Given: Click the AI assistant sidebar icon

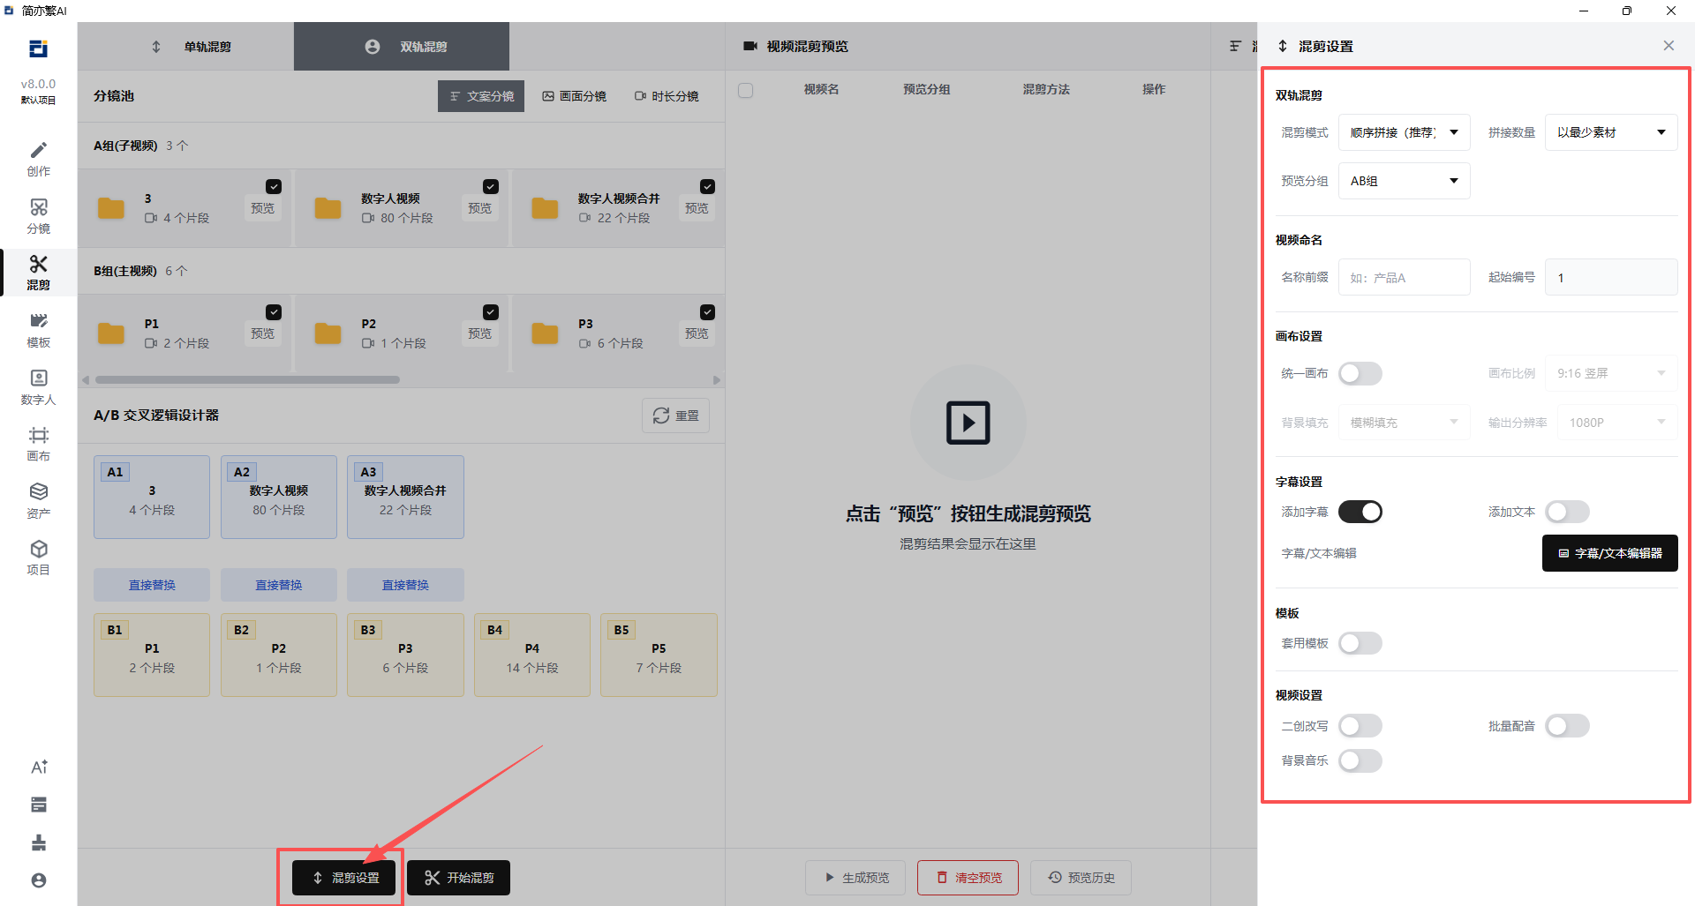Looking at the screenshot, I should click(x=39, y=767).
